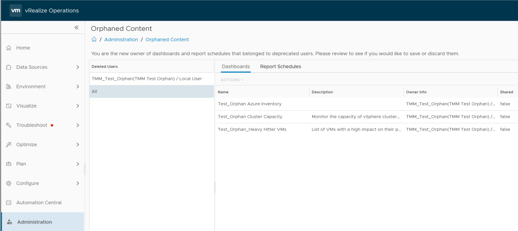Follow the Administration breadcrumb link

[x=121, y=39]
